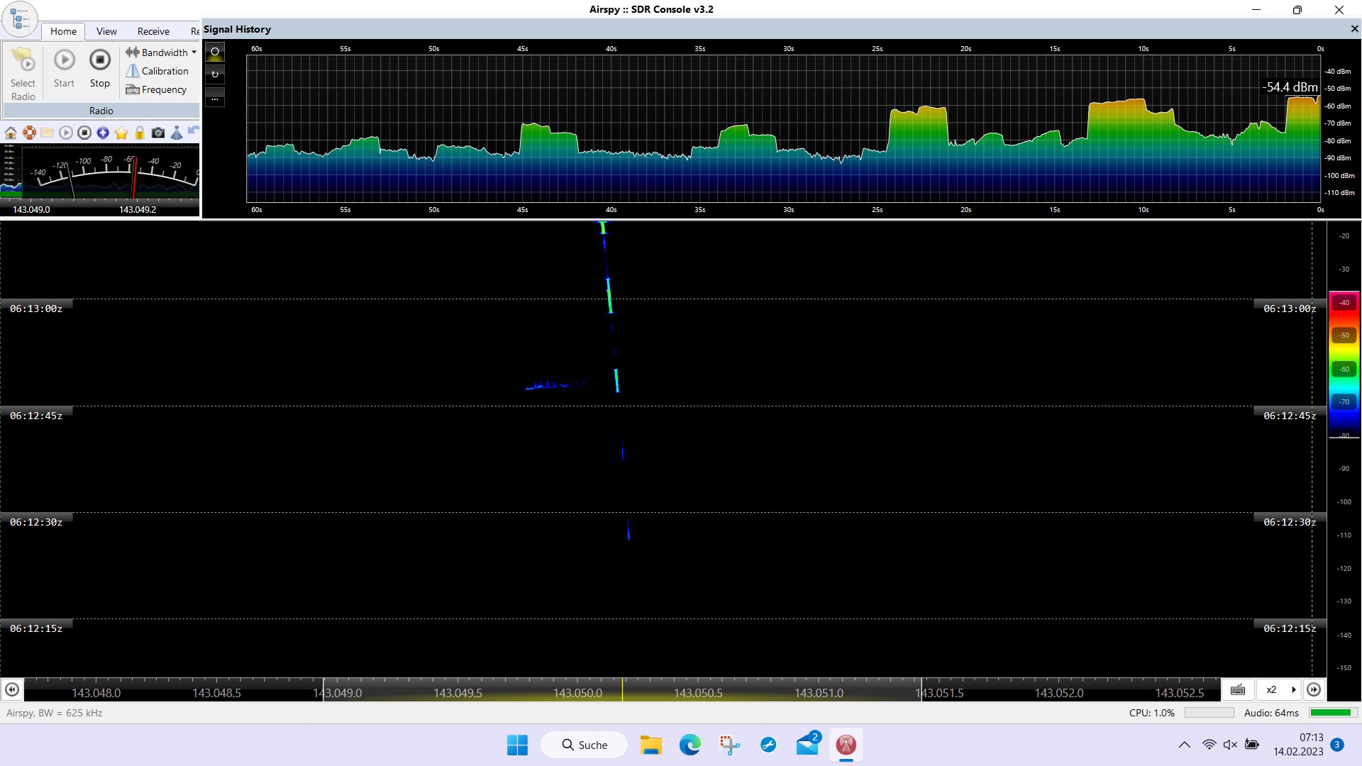1362x766 pixels.
Task: Click the yellow star favourites icon
Action: pos(121,133)
